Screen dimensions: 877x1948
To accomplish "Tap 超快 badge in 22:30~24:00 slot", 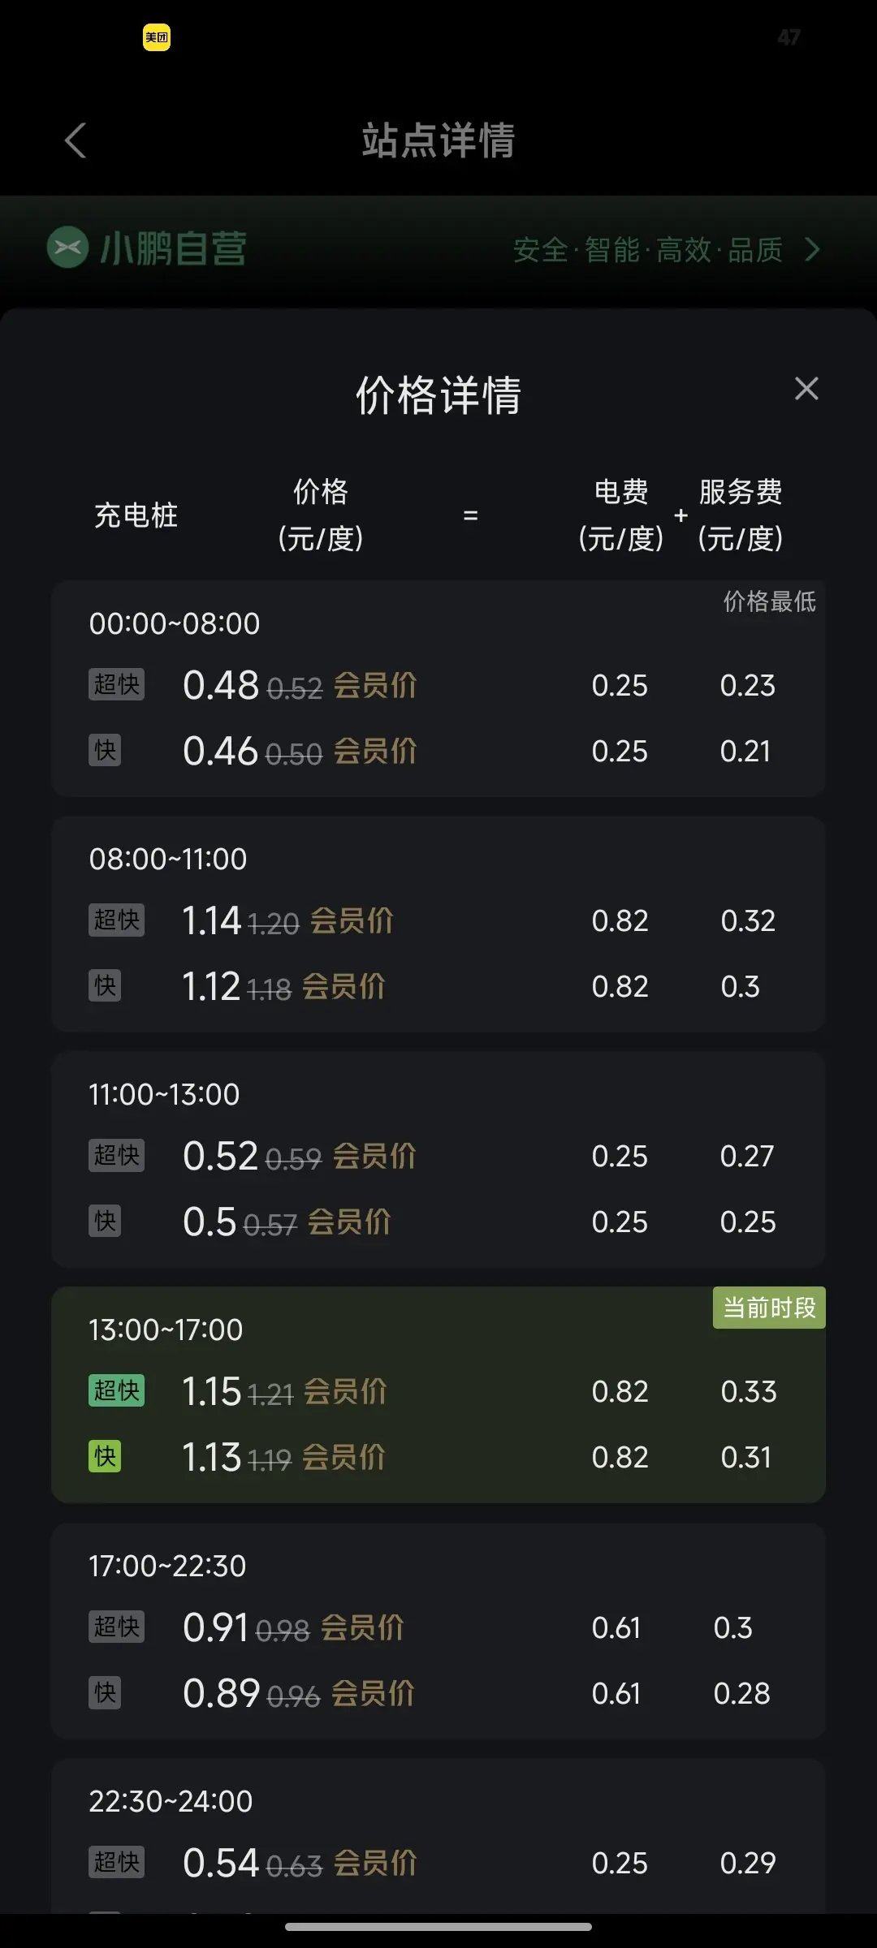I will click(117, 1862).
